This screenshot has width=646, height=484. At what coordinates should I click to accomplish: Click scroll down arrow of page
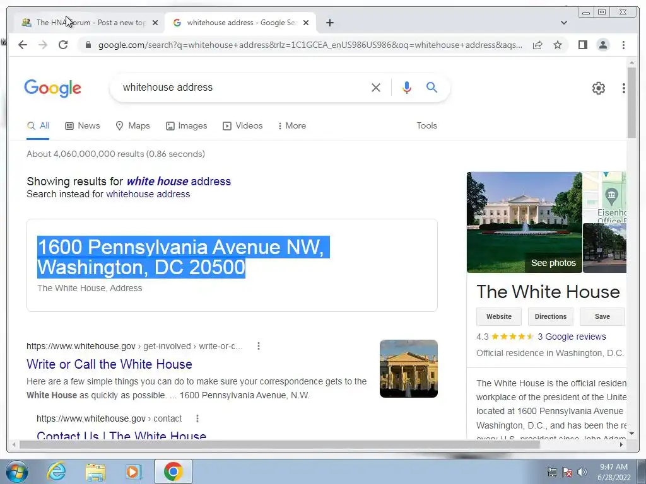point(631,434)
